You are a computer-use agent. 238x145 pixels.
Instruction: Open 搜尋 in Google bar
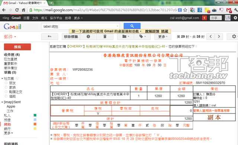pos(68,18)
